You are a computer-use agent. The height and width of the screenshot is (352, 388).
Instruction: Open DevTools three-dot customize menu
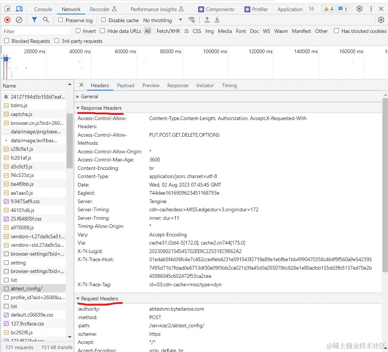(371, 9)
